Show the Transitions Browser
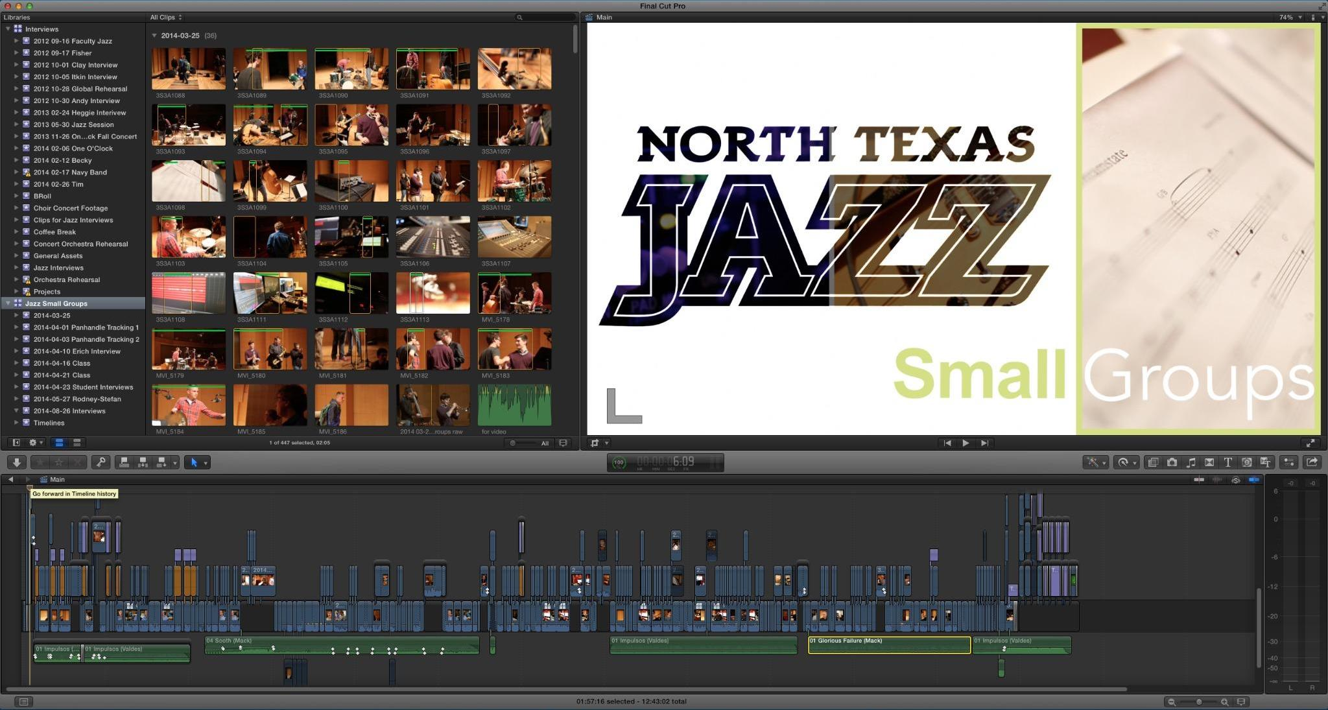Viewport: 1328px width, 710px height. (1209, 462)
